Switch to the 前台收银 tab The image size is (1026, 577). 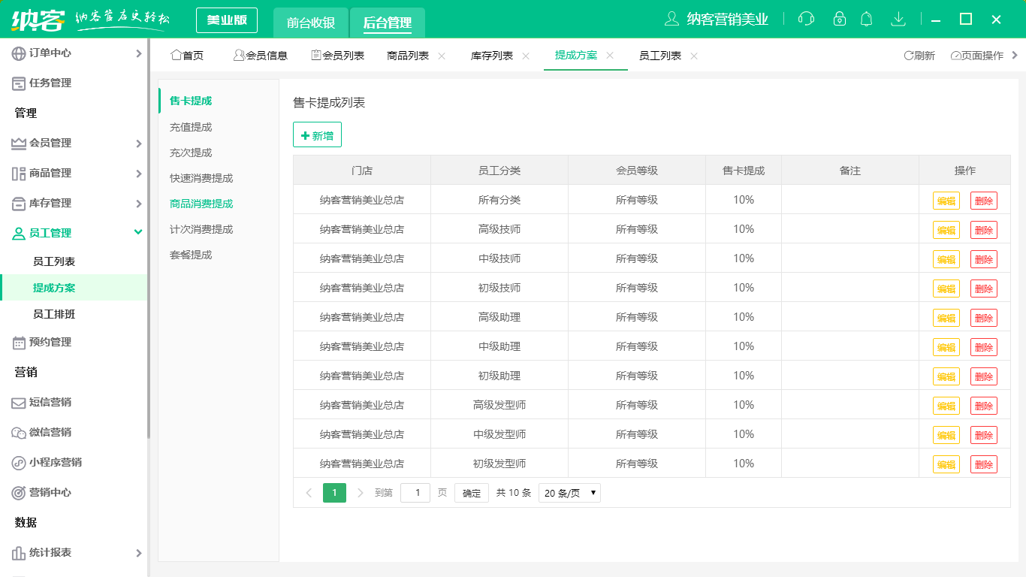(311, 23)
